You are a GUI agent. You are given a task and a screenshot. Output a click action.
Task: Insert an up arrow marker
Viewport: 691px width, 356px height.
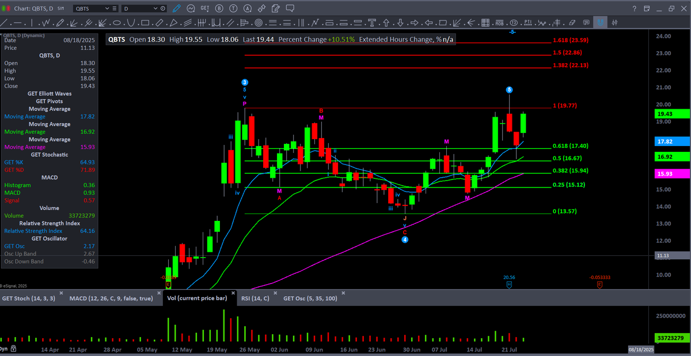386,22
